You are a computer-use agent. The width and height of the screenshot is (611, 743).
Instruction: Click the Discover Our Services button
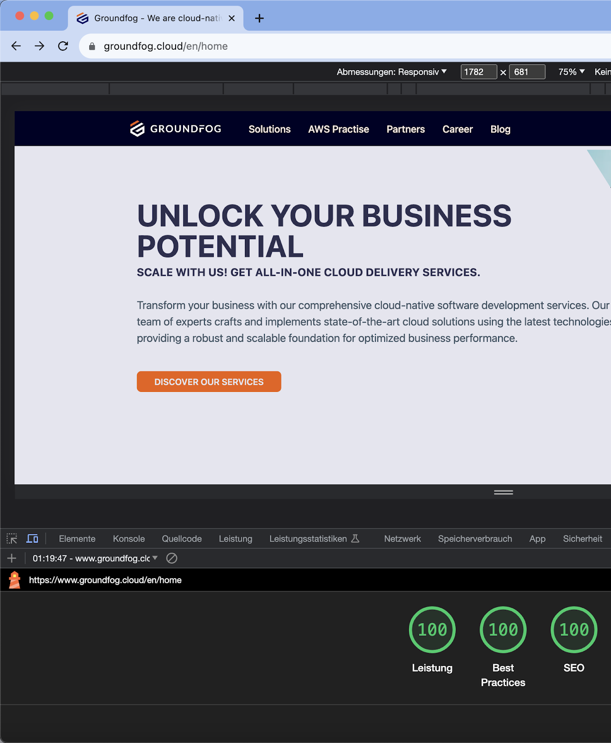[x=209, y=382]
